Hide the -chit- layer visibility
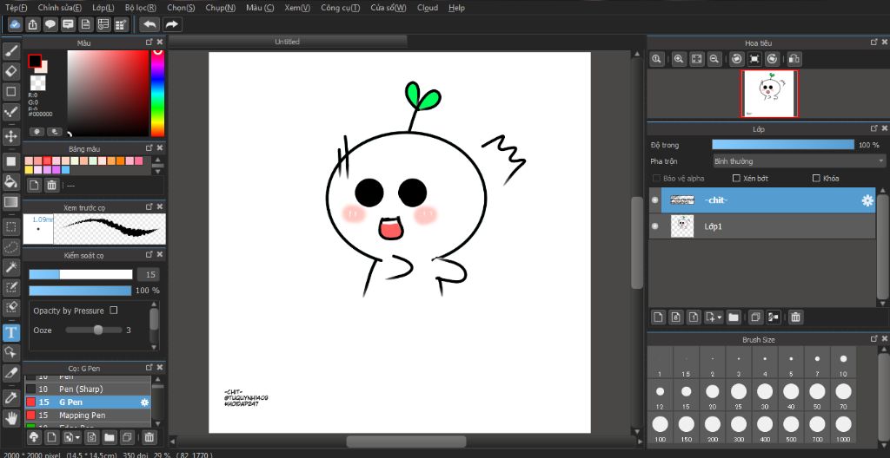This screenshot has width=890, height=458. [x=655, y=200]
